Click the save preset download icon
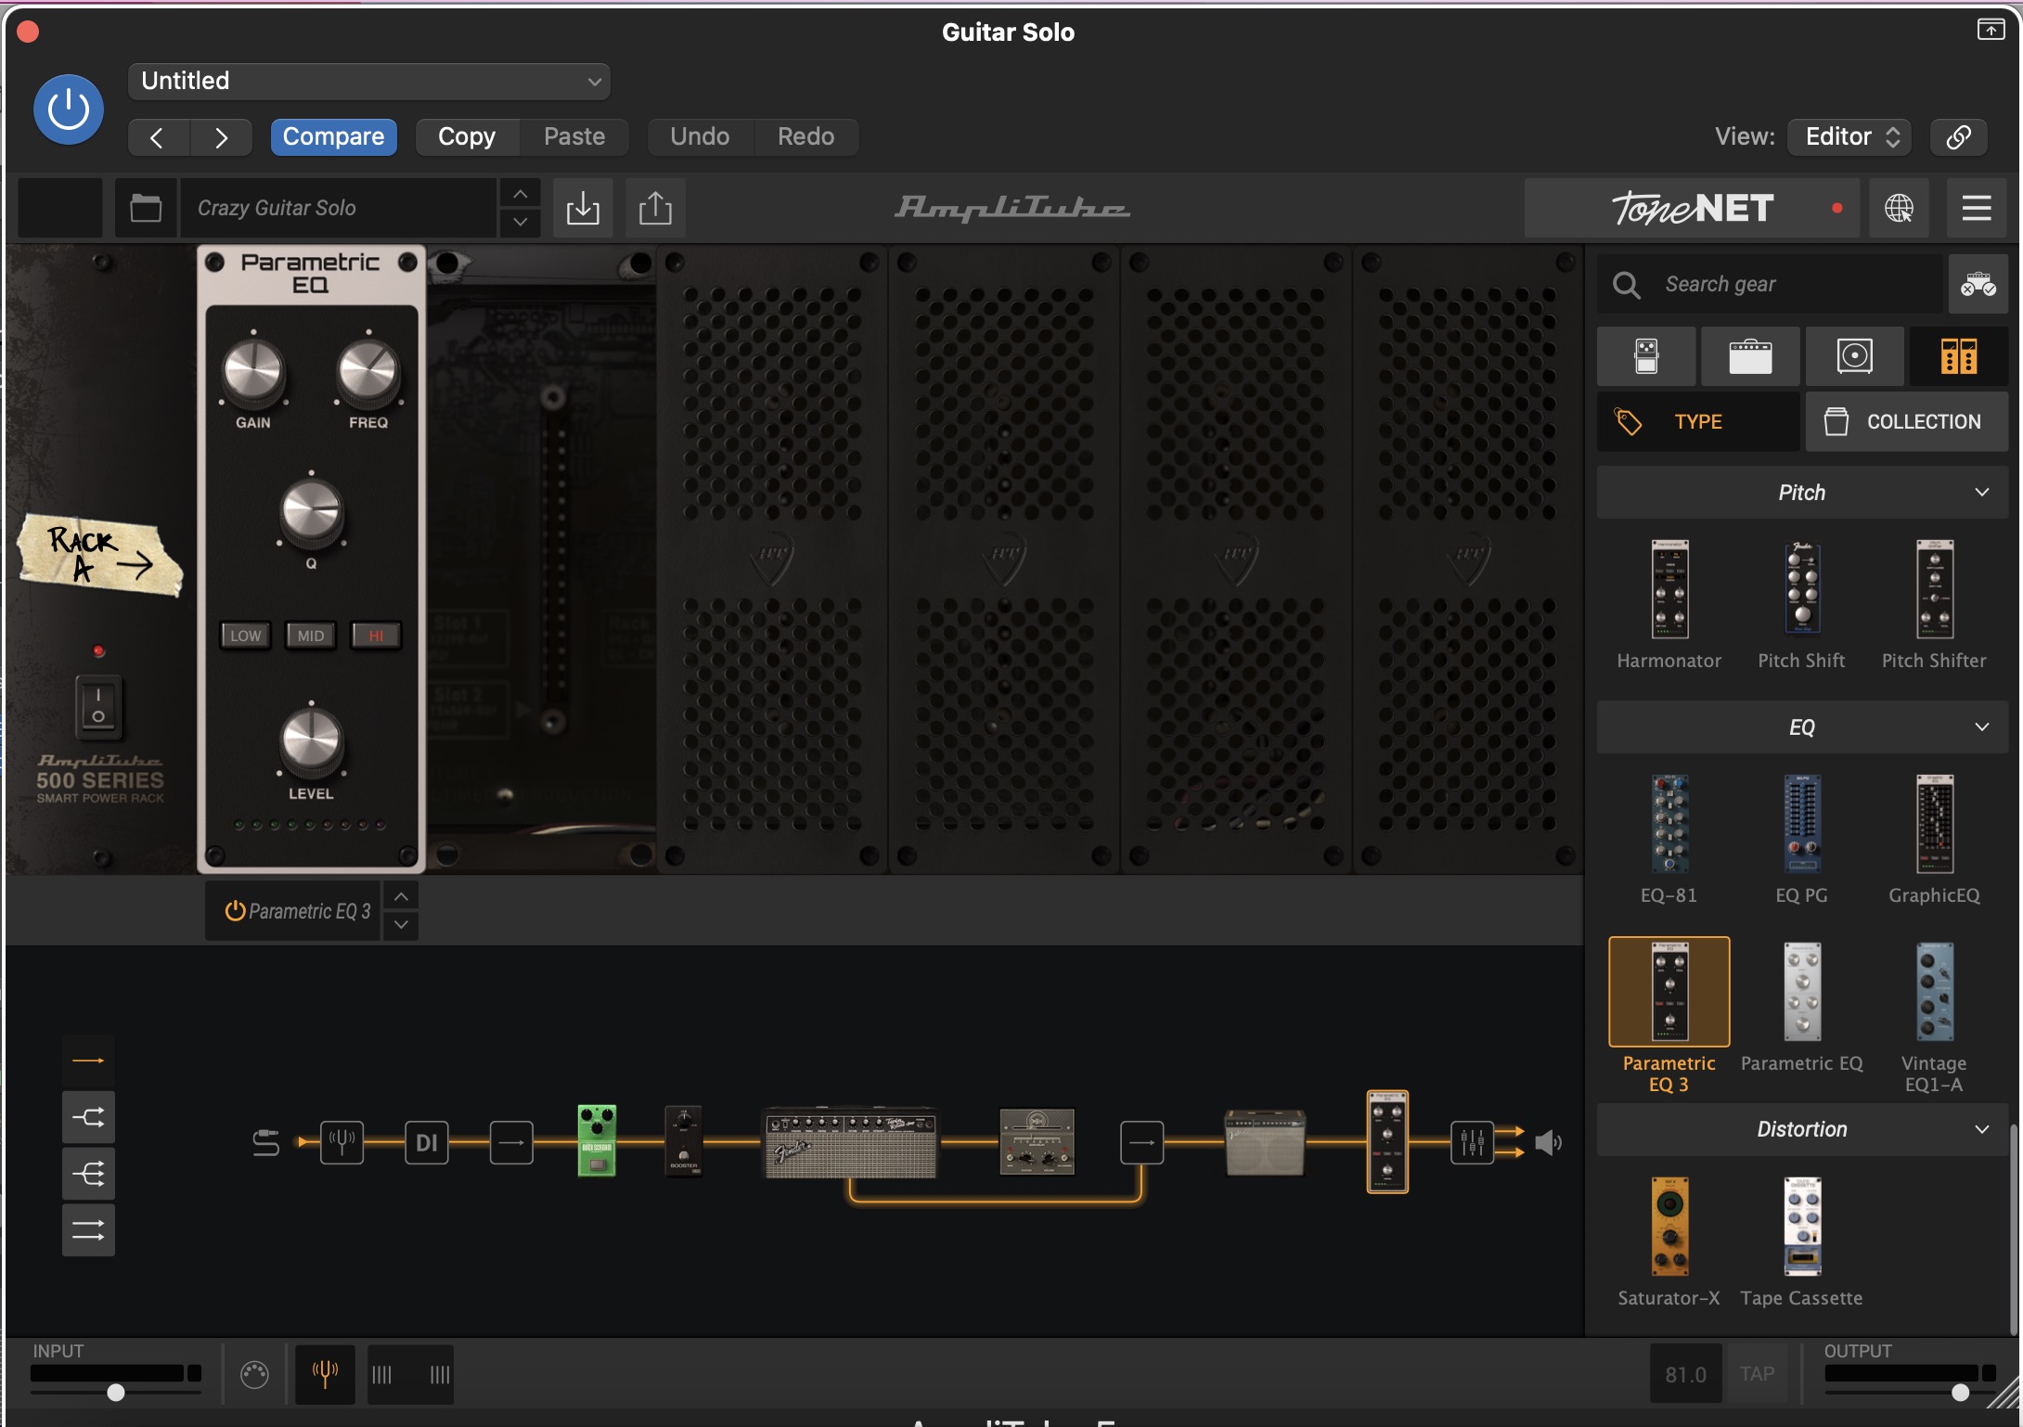Viewport: 2023px width, 1427px height. click(583, 208)
